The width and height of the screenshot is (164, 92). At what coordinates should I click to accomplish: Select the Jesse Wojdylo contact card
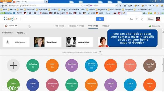pos(80,42)
